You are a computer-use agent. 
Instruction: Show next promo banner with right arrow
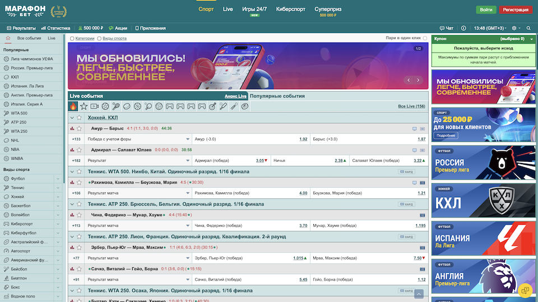pyautogui.click(x=418, y=80)
